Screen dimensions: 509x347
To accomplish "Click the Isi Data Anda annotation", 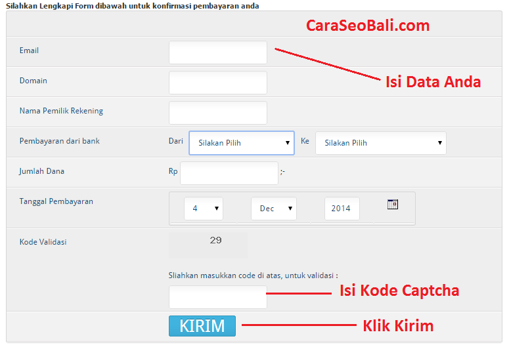I will 433,82.
